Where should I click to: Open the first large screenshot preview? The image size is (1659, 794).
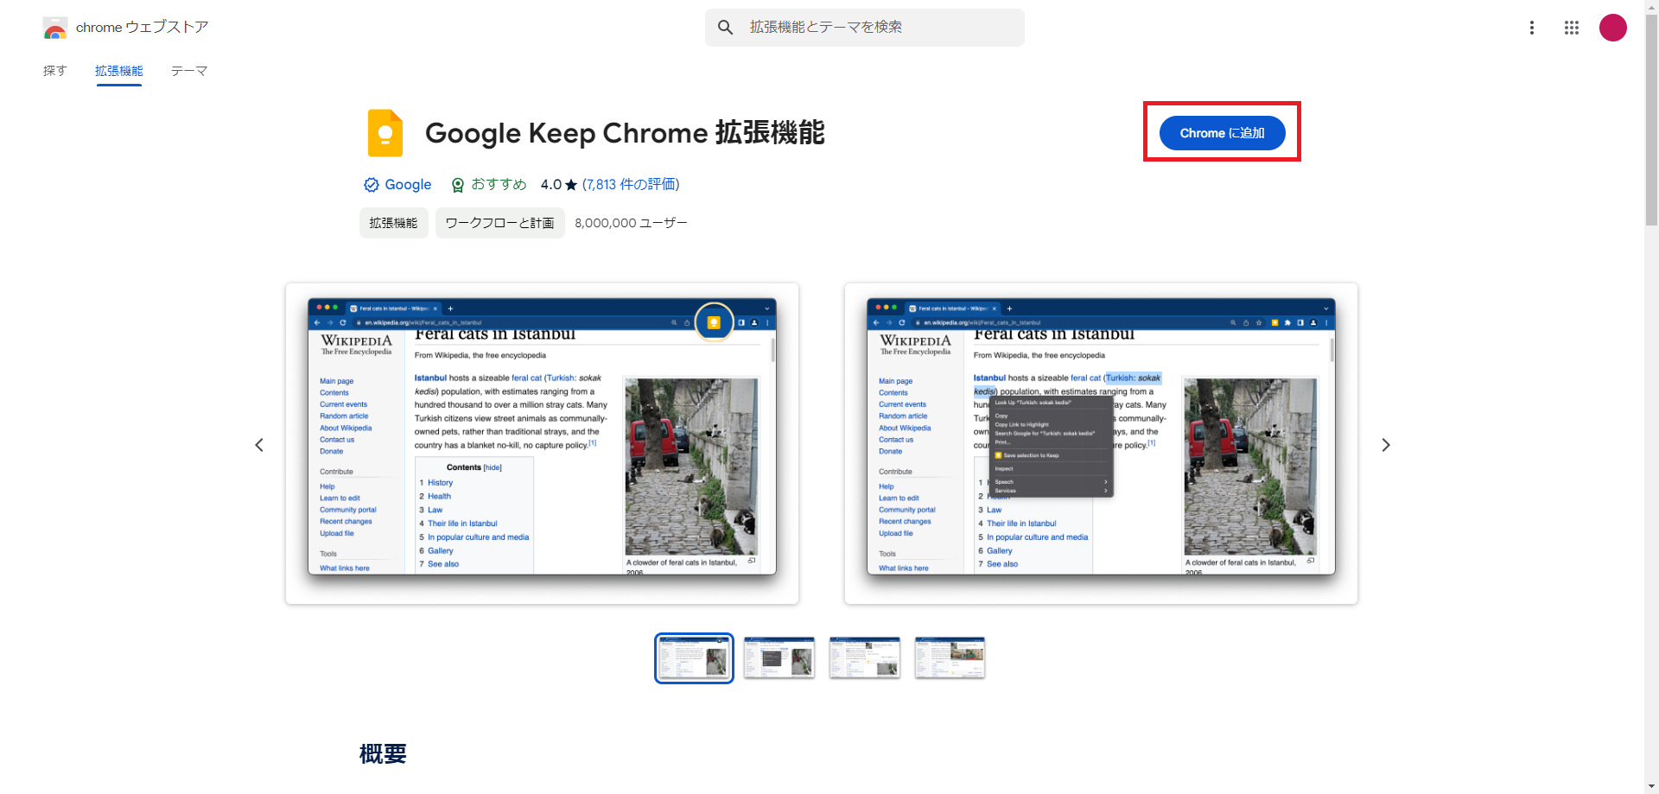tap(542, 443)
